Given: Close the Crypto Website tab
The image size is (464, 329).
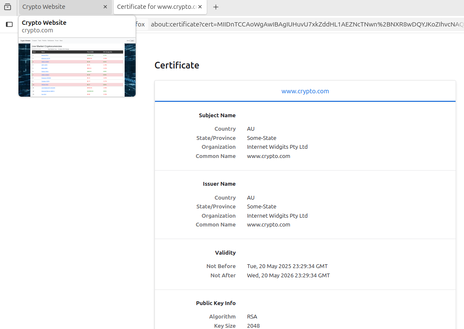Looking at the screenshot, I should coord(105,7).
